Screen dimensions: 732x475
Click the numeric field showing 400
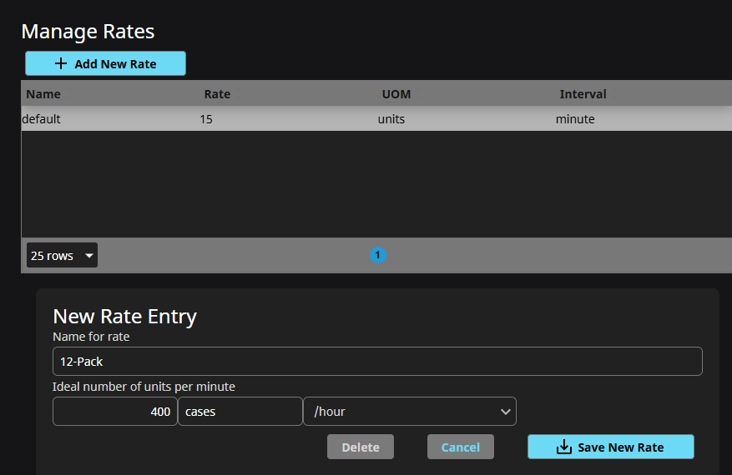[114, 412]
